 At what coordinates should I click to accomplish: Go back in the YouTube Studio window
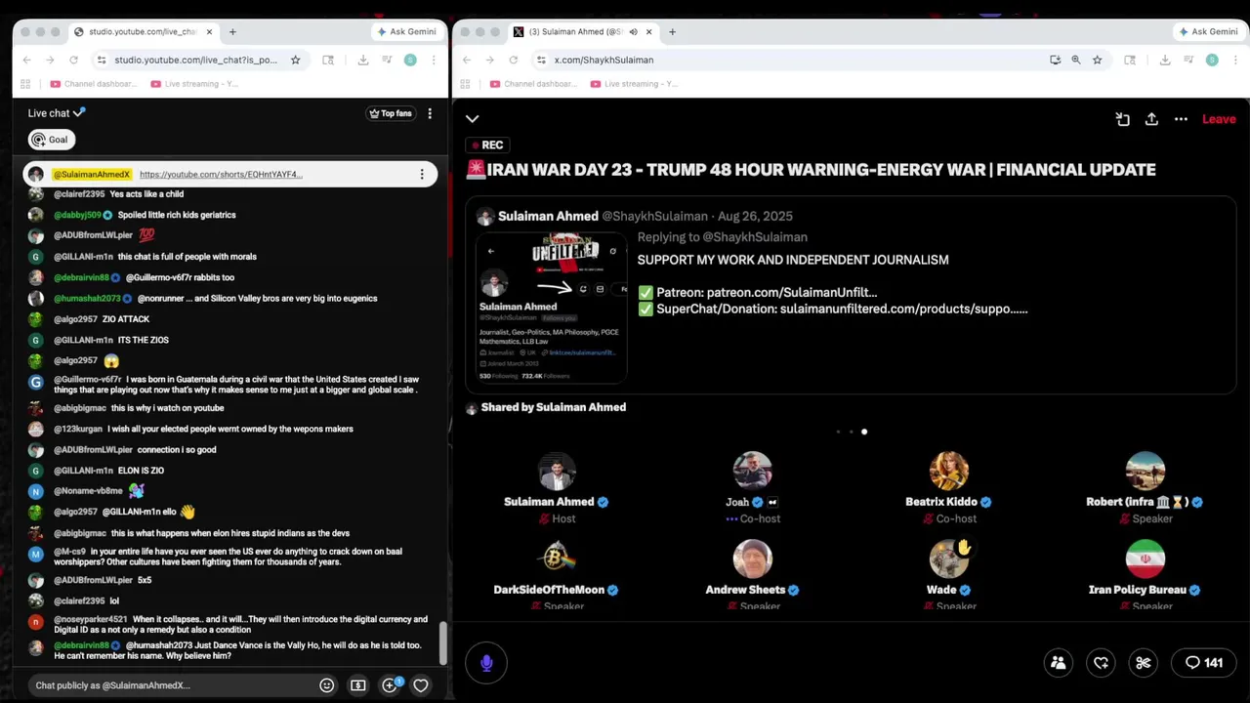26,60
